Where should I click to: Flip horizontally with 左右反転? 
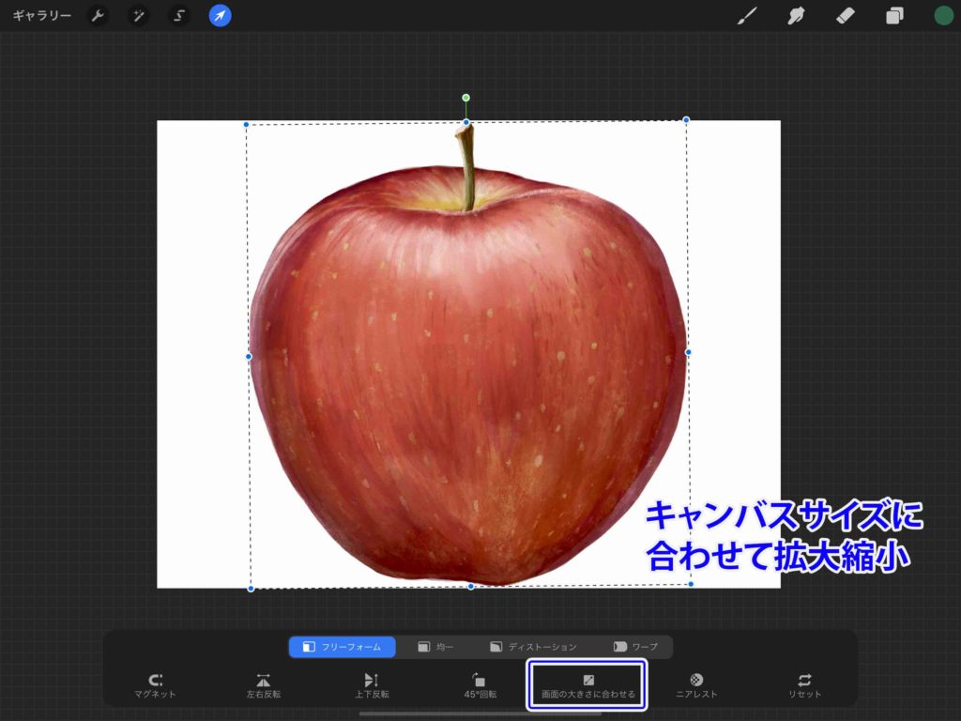[x=264, y=684]
